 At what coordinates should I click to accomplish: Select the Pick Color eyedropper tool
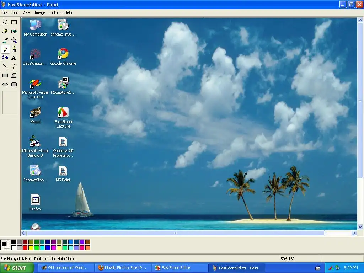(x=5, y=40)
